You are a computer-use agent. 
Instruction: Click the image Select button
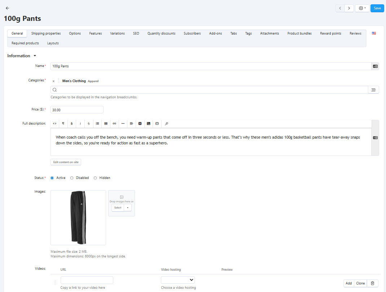click(x=118, y=208)
